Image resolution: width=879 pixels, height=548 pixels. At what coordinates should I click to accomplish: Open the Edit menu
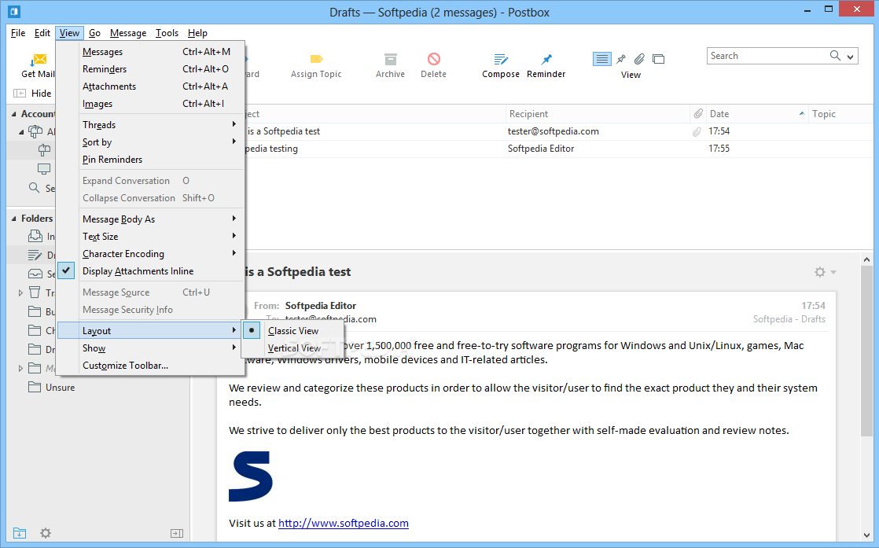[42, 33]
